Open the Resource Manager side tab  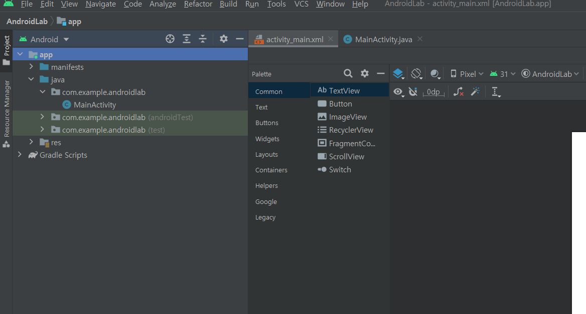pos(7,114)
